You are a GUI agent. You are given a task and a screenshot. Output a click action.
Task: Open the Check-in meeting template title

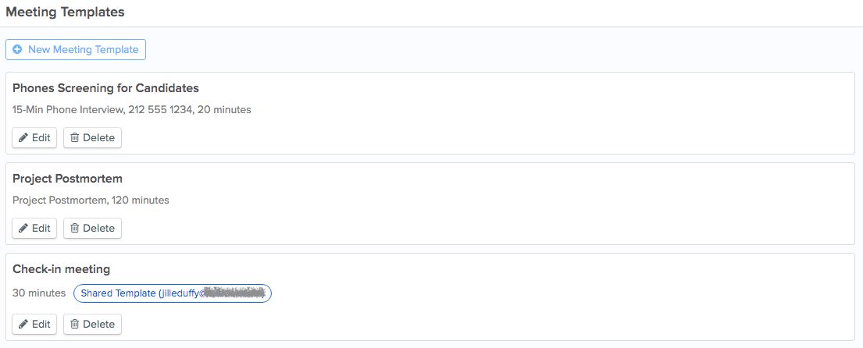(x=61, y=269)
